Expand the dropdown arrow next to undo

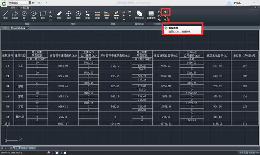click(36, 3)
